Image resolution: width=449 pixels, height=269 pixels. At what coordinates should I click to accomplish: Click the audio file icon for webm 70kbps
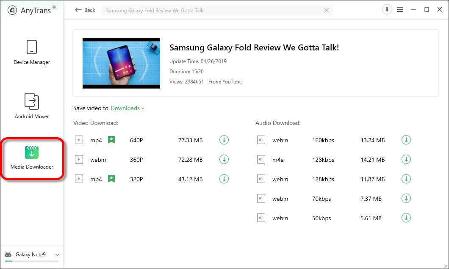[x=261, y=199]
